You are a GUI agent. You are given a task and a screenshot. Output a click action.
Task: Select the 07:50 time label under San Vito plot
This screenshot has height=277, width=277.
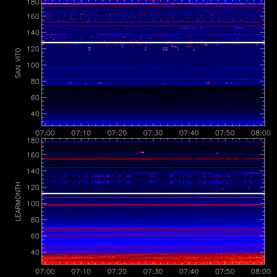point(225,133)
